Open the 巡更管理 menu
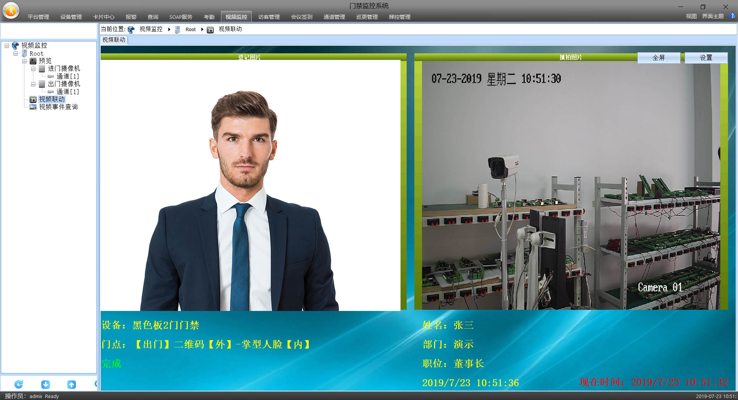 pyautogui.click(x=367, y=17)
